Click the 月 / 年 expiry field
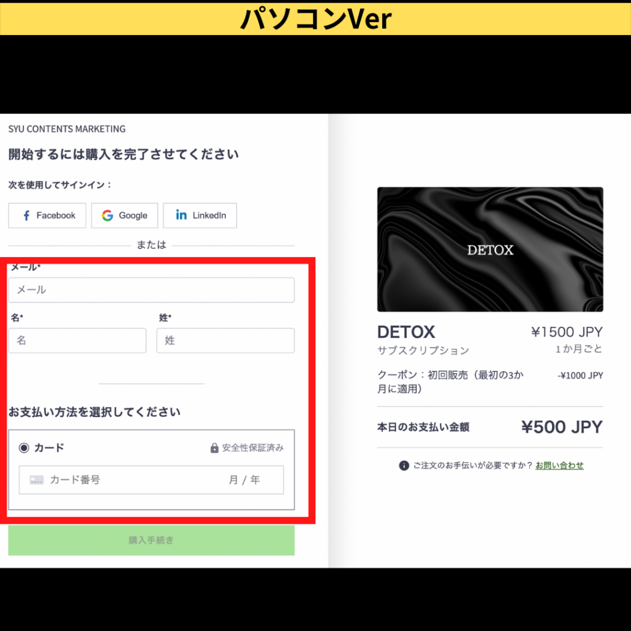This screenshot has width=631, height=631. point(244,479)
